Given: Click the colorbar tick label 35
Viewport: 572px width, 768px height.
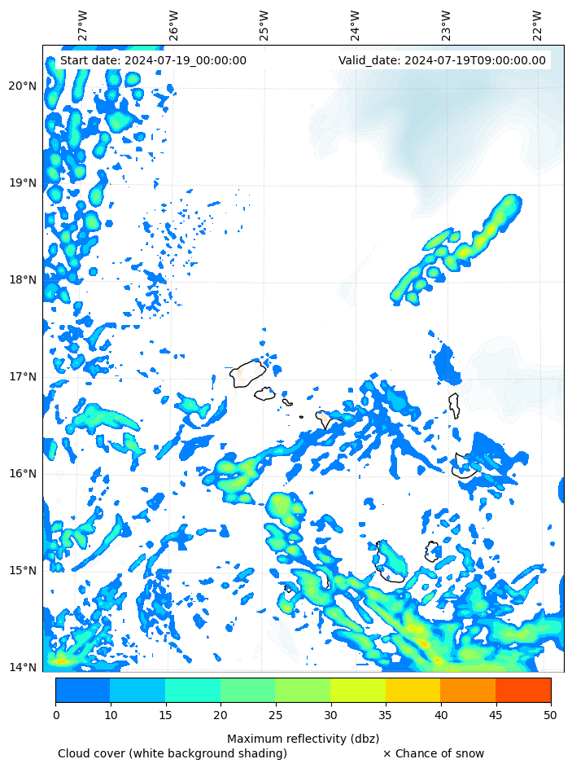Looking at the screenshot, I should click(x=386, y=715).
